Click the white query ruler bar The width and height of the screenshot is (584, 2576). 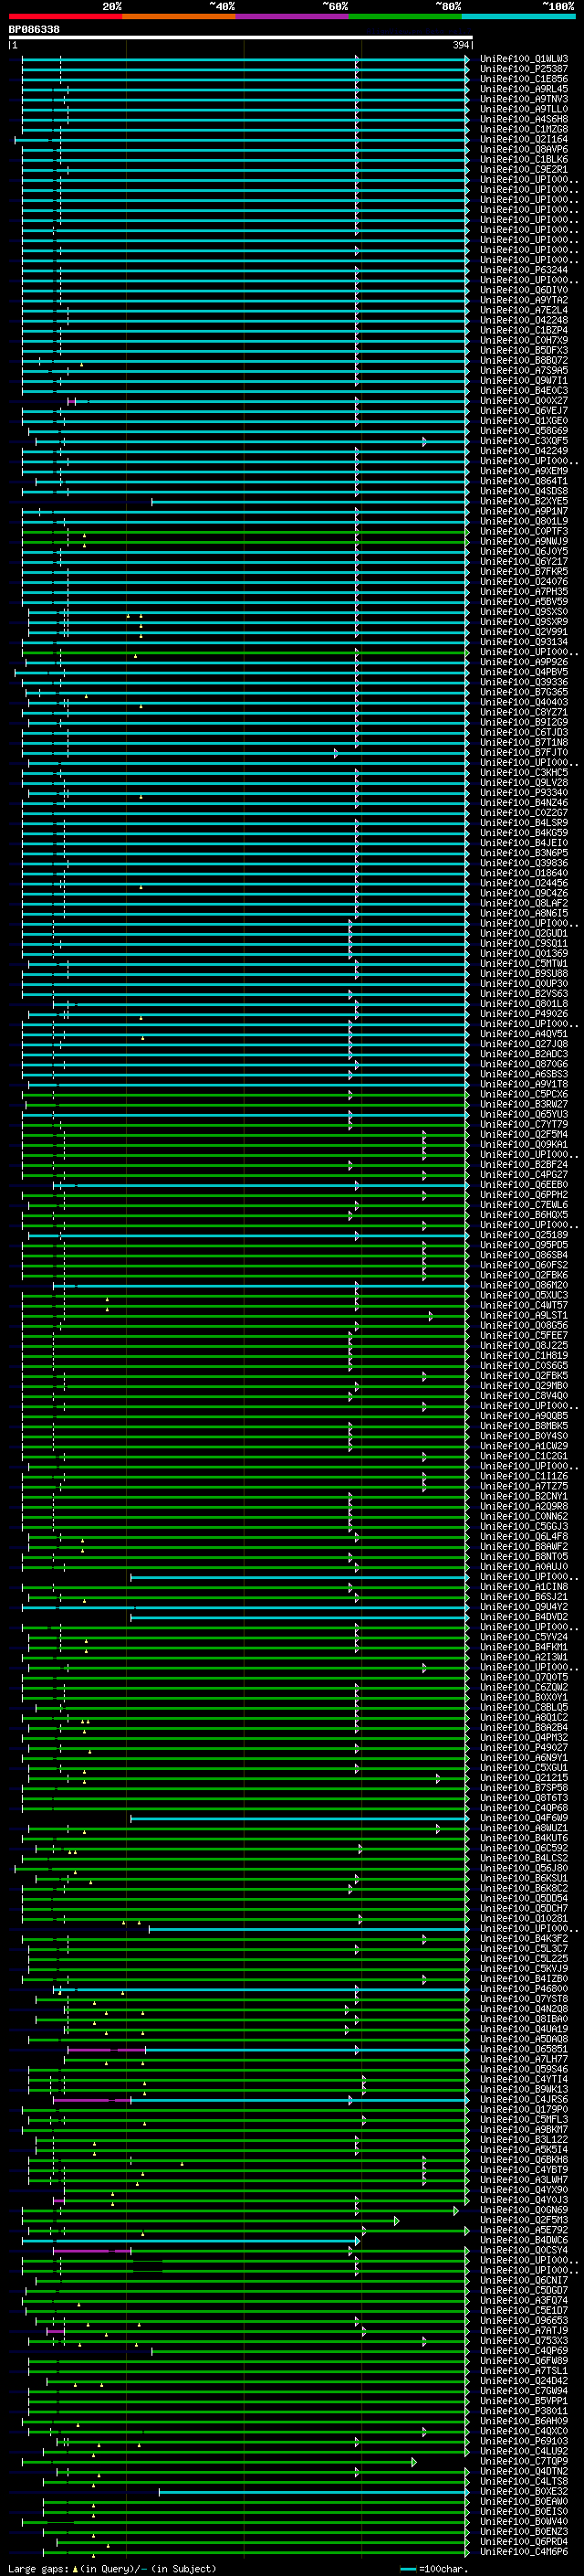[x=241, y=37]
